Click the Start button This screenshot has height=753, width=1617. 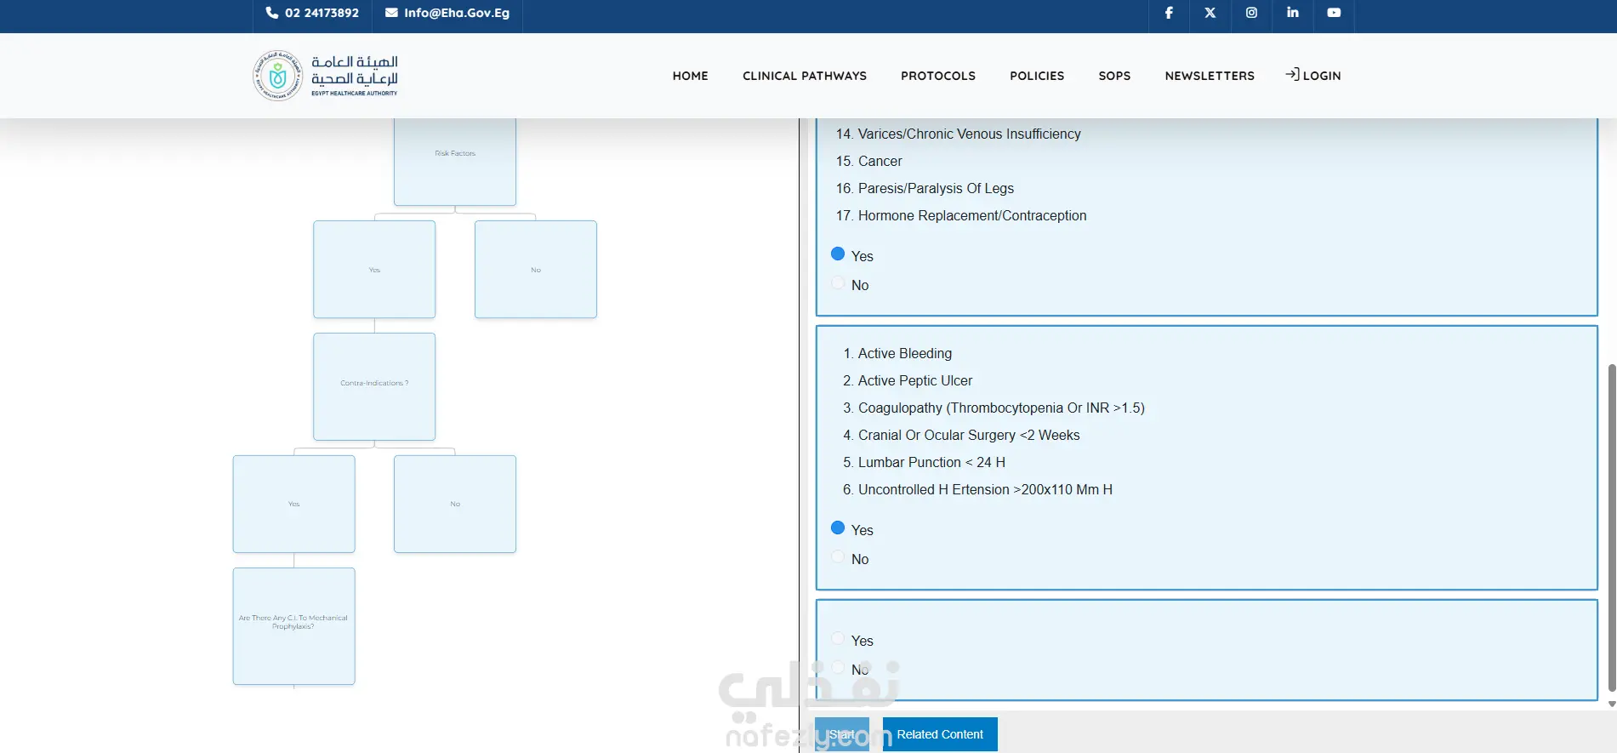842,734
